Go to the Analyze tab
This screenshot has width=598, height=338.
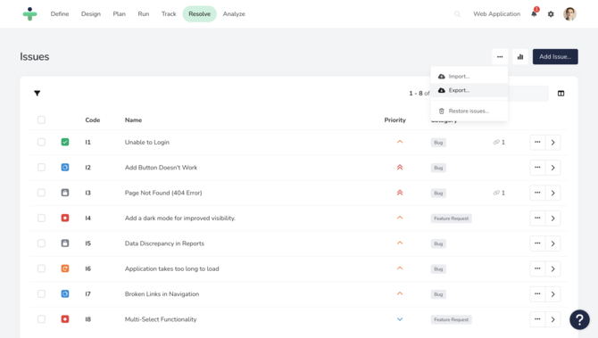point(234,13)
